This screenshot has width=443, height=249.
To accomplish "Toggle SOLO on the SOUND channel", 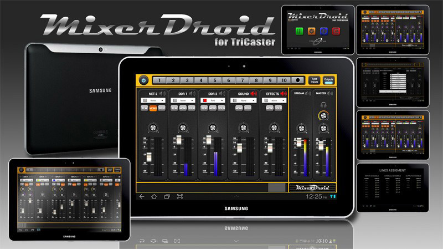I will [x=248, y=108].
